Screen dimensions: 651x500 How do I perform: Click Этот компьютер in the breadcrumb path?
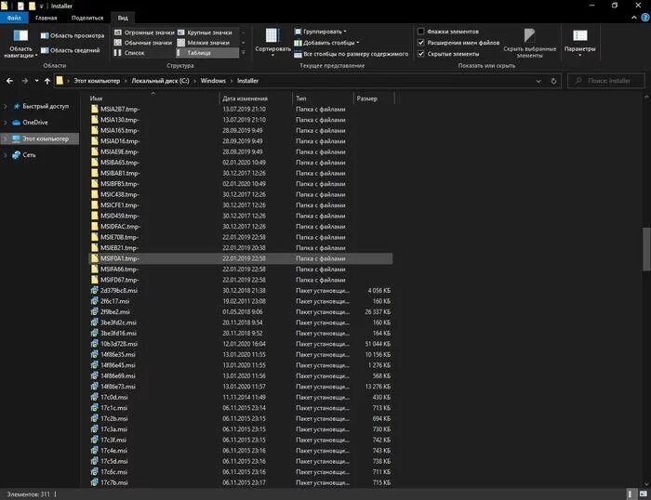(97, 81)
